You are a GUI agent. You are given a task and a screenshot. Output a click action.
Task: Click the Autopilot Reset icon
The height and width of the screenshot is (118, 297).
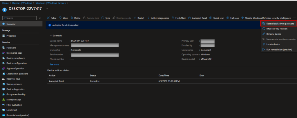coord(189,18)
